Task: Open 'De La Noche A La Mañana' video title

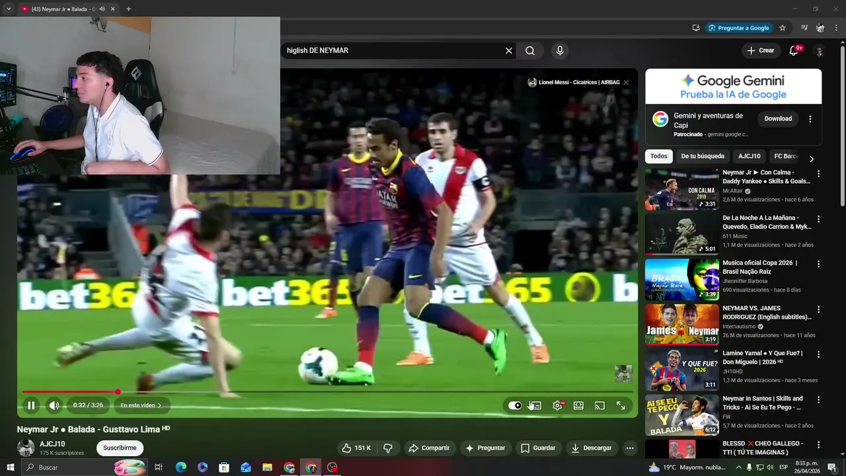Action: (x=767, y=222)
